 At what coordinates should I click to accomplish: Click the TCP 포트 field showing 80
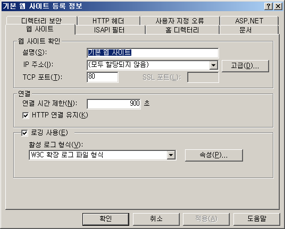click(x=103, y=77)
